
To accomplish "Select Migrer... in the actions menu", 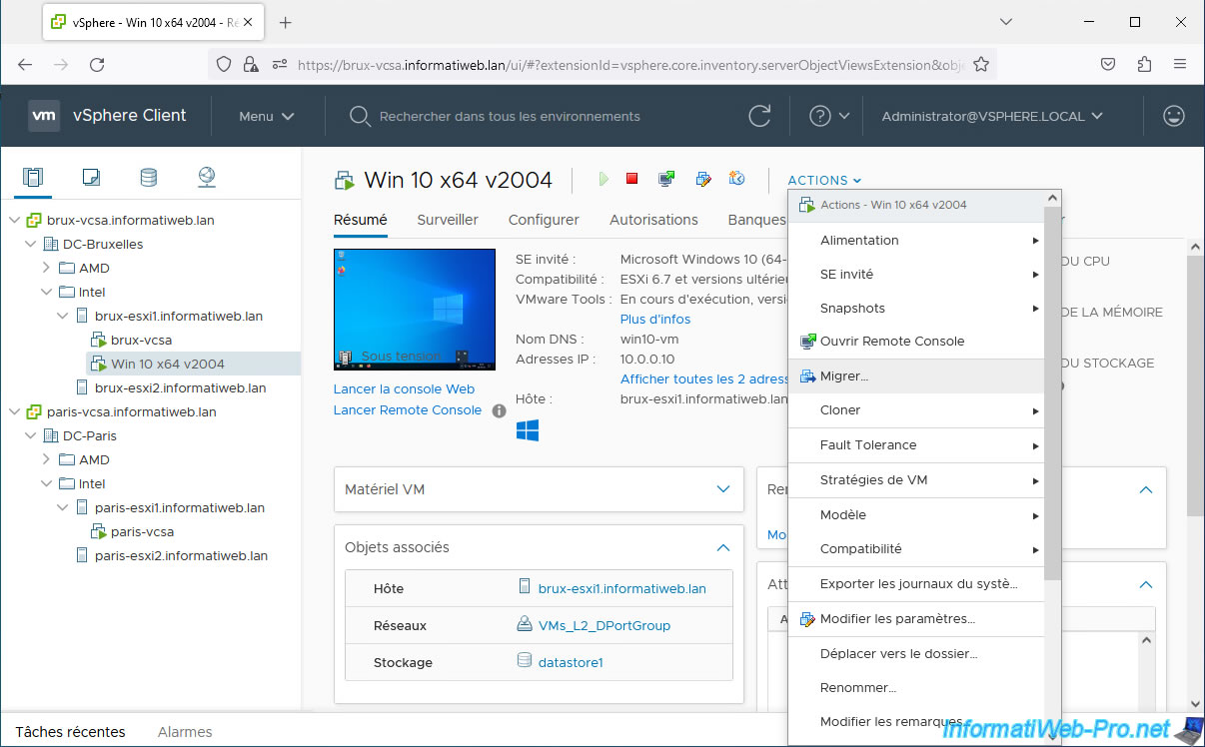I will click(x=917, y=376).
